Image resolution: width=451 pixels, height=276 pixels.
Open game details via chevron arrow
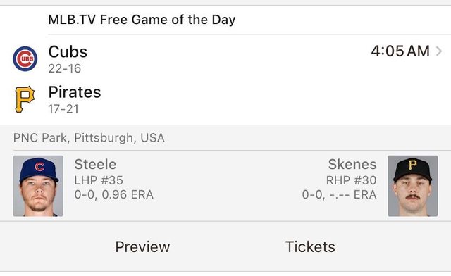pos(439,51)
